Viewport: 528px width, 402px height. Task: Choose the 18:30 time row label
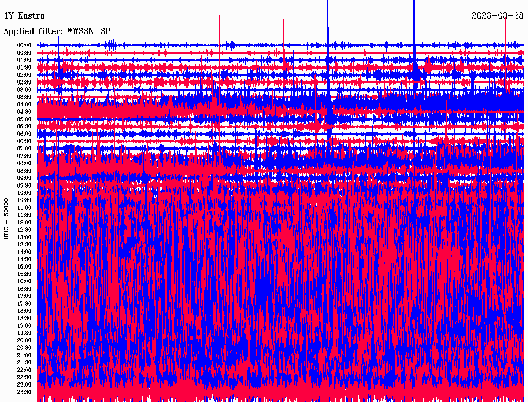tap(25, 319)
